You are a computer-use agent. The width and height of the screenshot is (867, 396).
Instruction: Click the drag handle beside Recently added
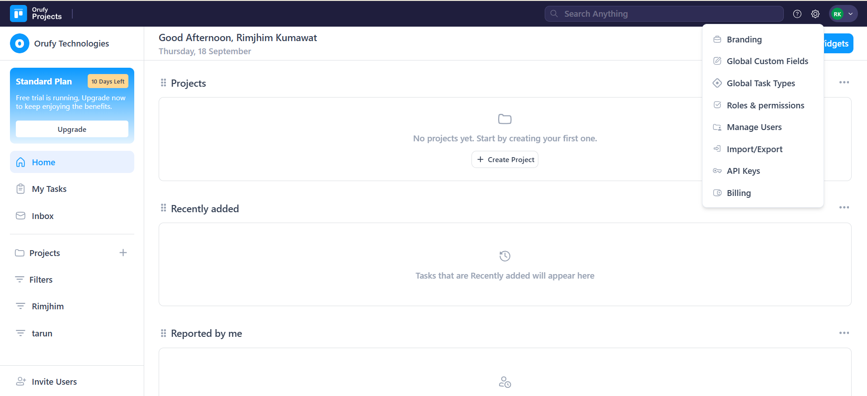(x=163, y=208)
